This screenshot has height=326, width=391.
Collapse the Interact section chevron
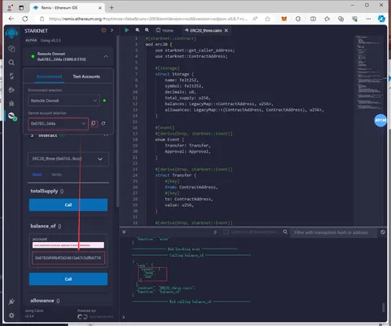click(x=106, y=135)
